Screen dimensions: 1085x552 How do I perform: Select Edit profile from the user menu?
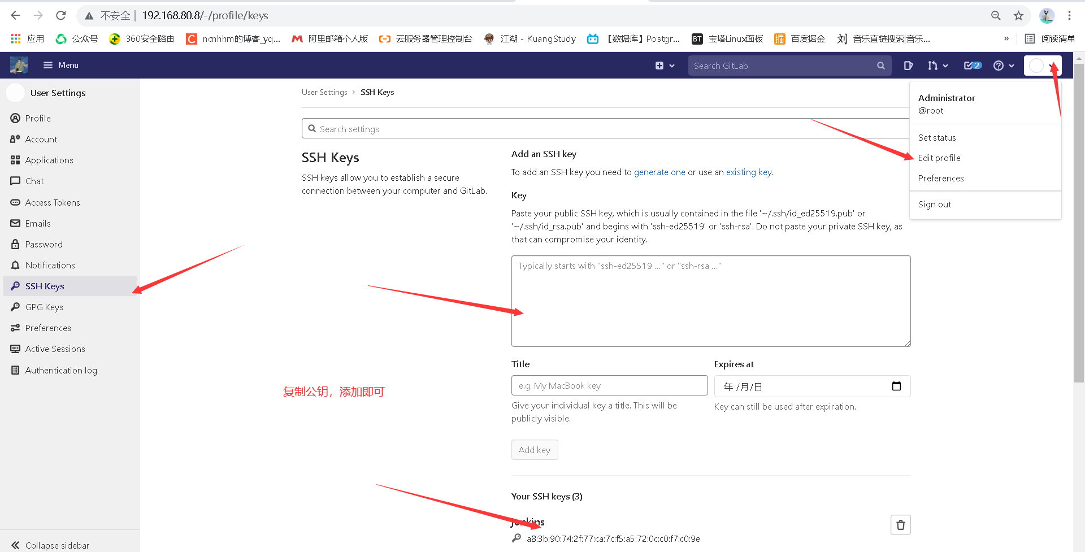pos(939,158)
